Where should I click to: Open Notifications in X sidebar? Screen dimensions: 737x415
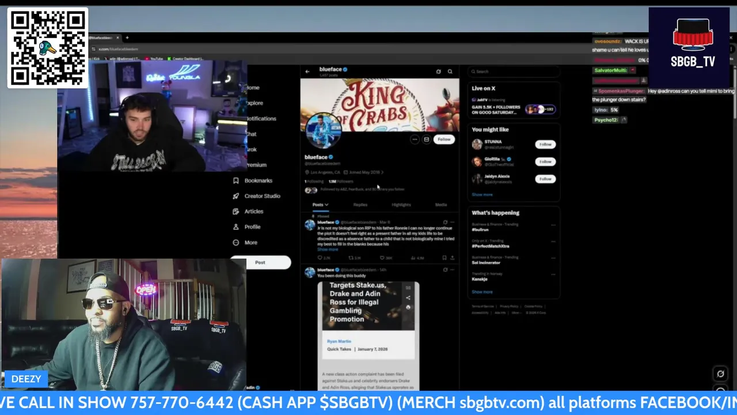click(x=261, y=118)
